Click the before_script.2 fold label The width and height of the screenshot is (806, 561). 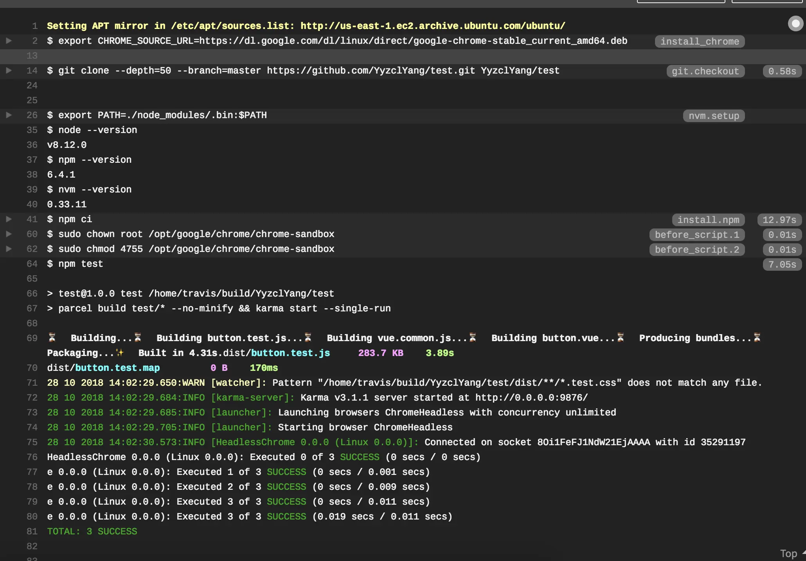[x=697, y=250]
